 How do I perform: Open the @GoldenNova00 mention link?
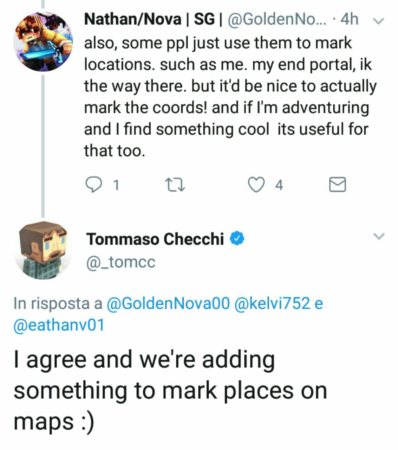[x=168, y=303]
